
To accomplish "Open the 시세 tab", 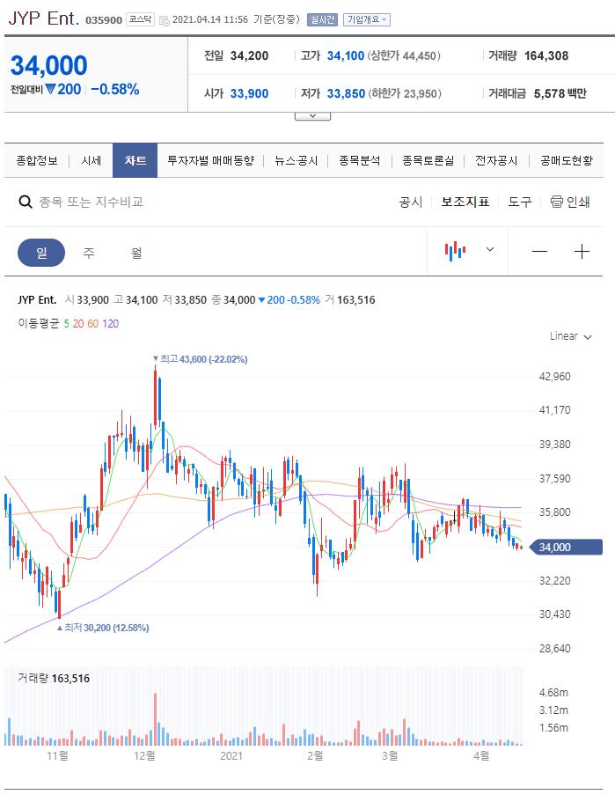I will point(91,160).
